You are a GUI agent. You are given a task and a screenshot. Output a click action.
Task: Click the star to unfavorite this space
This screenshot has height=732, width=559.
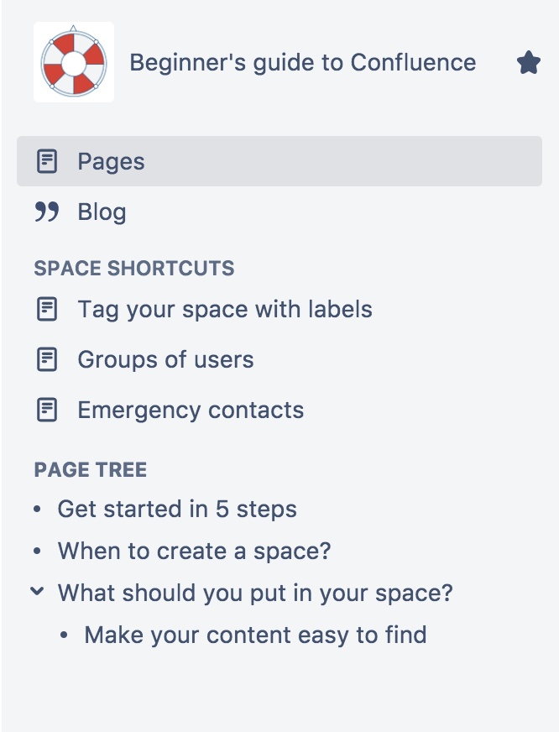pyautogui.click(x=529, y=61)
